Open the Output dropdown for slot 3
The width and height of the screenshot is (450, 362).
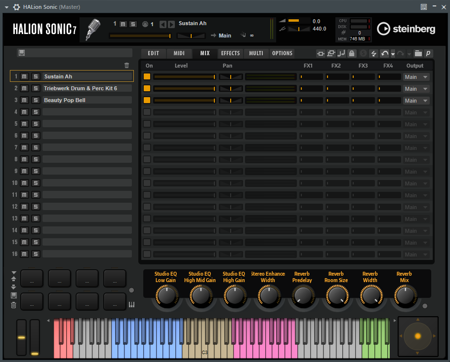tap(416, 101)
